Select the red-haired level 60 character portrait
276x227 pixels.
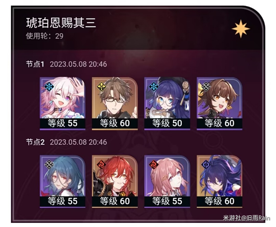pos(115,182)
